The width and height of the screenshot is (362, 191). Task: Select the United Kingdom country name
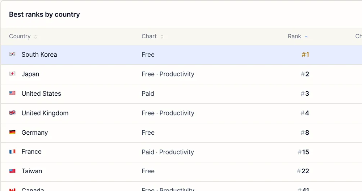(x=45, y=113)
